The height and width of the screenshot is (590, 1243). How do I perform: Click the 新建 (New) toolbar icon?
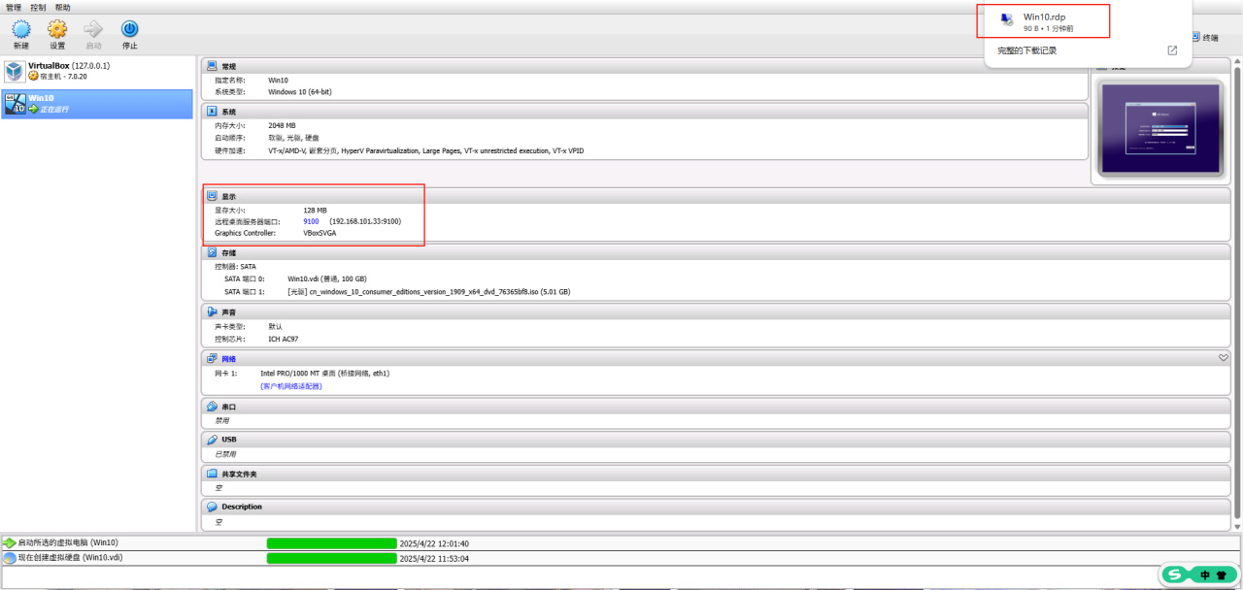(x=20, y=30)
